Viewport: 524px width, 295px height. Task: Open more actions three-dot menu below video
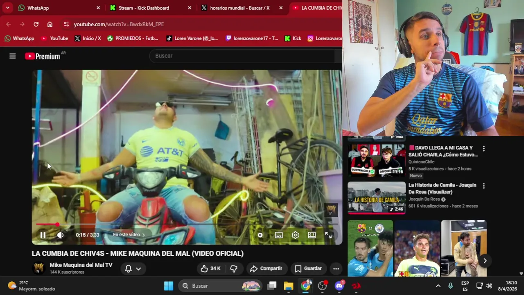(336, 268)
